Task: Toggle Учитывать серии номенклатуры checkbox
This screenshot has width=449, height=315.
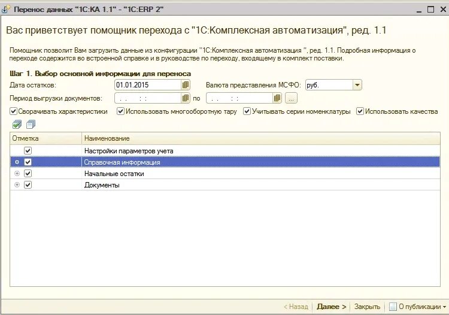Action: point(247,111)
